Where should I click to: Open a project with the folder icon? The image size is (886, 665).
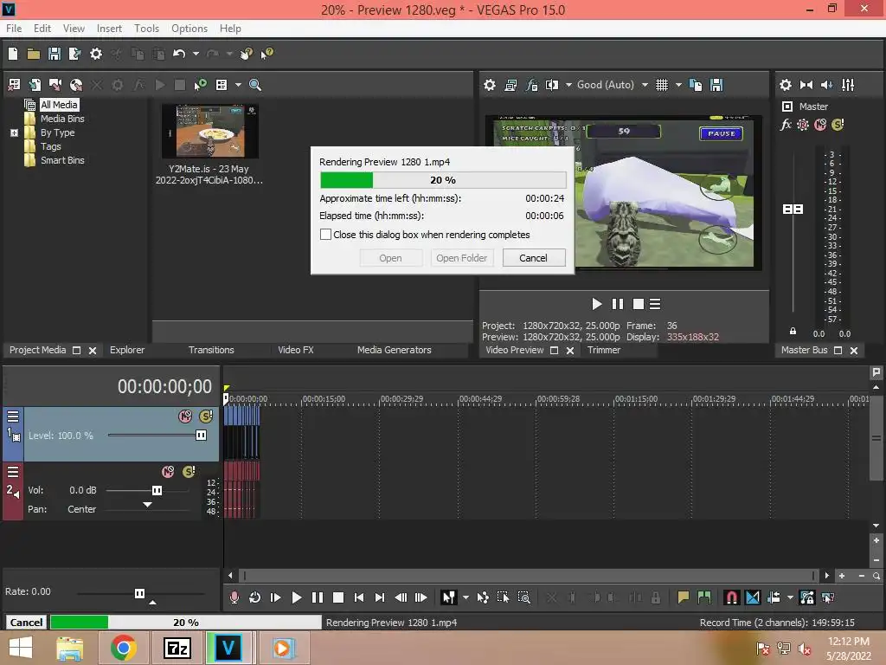34,54
